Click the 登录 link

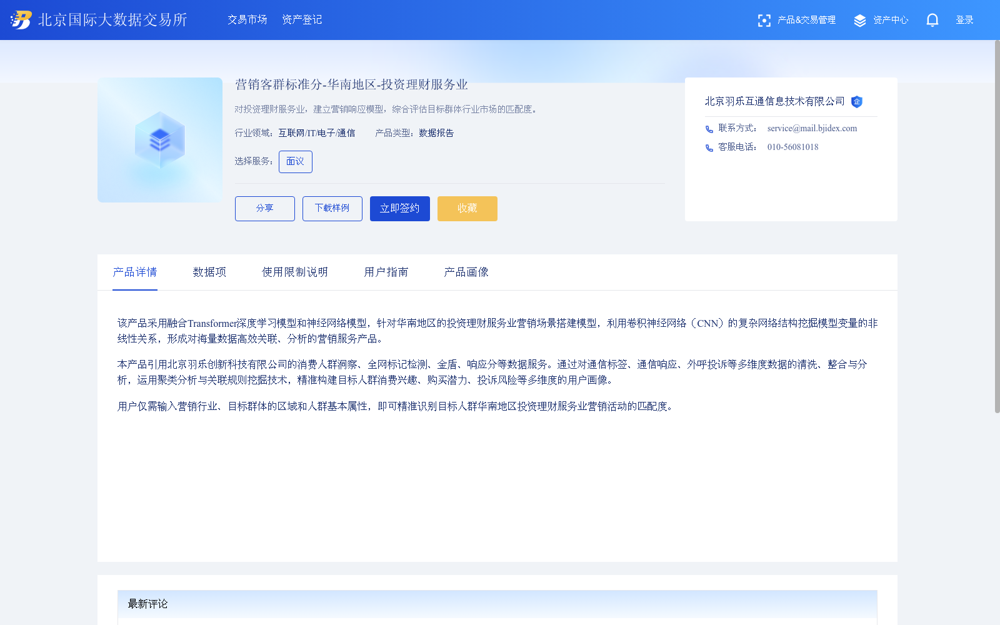tap(964, 20)
